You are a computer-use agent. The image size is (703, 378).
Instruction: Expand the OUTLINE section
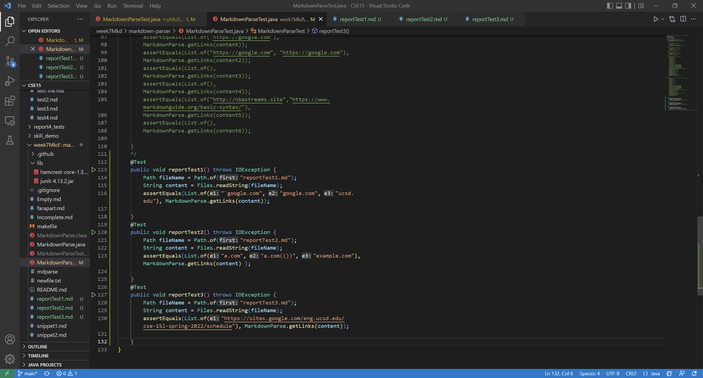point(38,346)
